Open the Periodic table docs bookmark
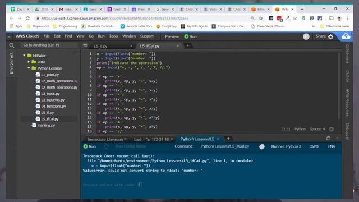Viewport: 359px width, 202px height. click(136, 26)
